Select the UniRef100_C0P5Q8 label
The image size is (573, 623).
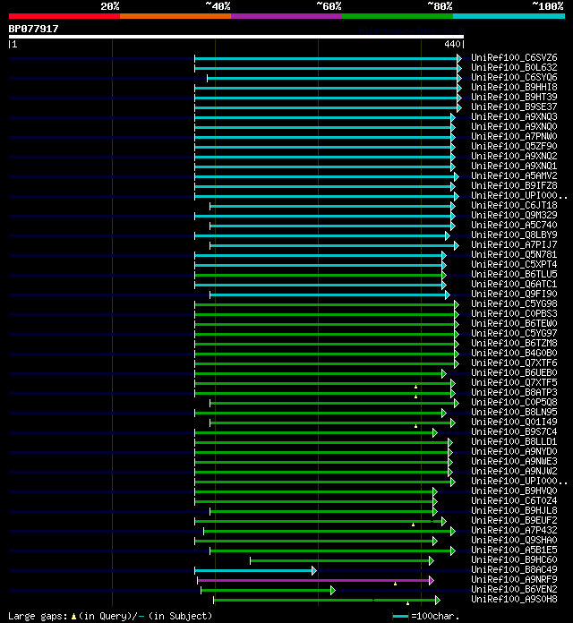514,402
